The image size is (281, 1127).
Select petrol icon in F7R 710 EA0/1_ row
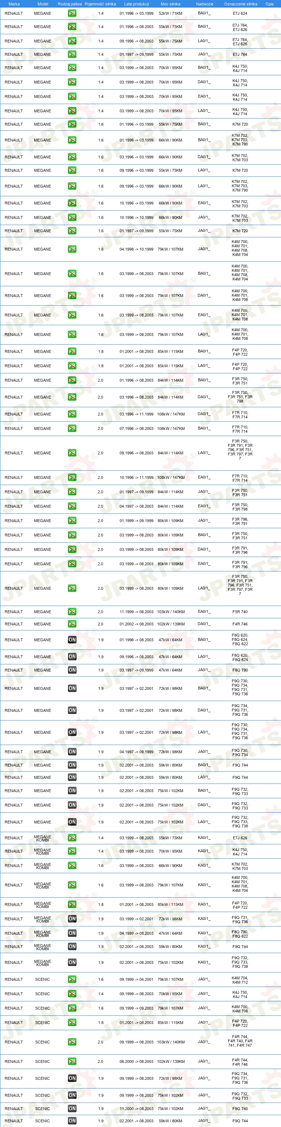[72, 477]
